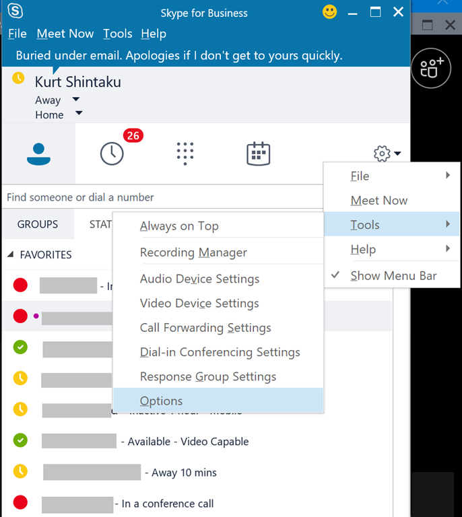Image resolution: width=462 pixels, height=517 pixels.
Task: Open Audio Device Settings
Action: click(199, 279)
